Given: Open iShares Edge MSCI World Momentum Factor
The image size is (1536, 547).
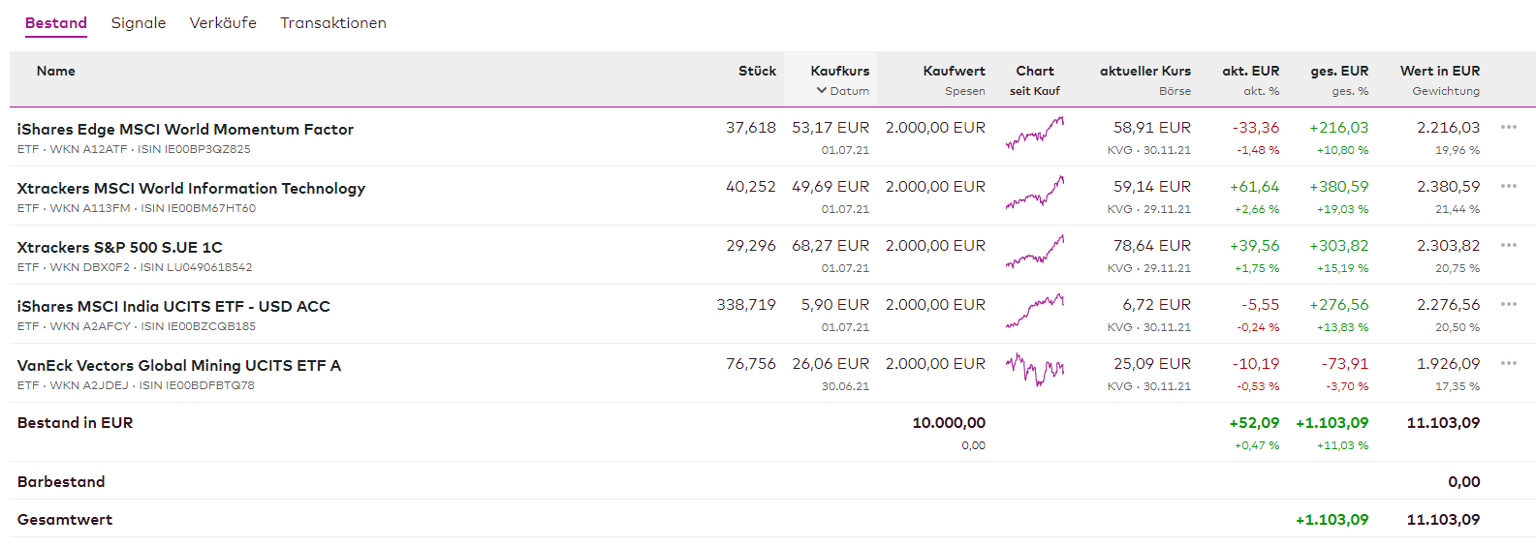Looking at the screenshot, I should click(185, 130).
